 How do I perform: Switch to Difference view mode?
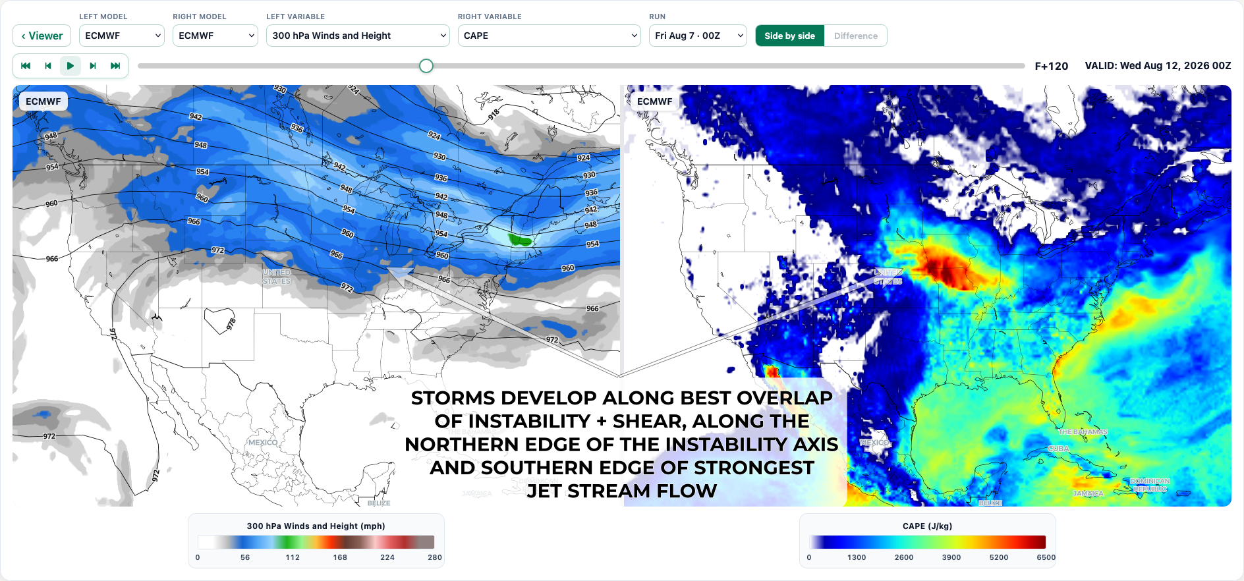(856, 36)
